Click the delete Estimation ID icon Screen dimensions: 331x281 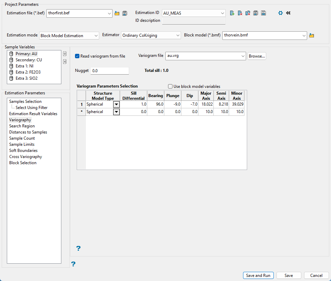(240, 13)
